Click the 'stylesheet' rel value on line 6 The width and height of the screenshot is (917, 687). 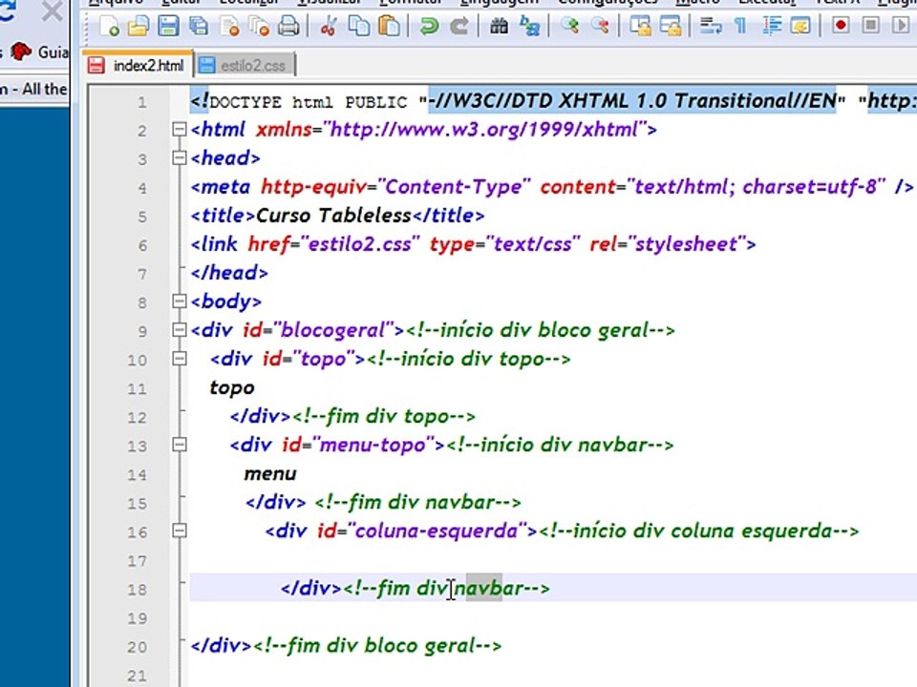click(x=686, y=244)
